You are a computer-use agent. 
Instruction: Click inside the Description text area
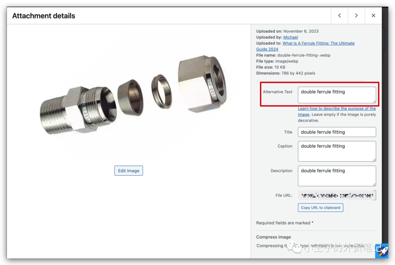coord(336,176)
